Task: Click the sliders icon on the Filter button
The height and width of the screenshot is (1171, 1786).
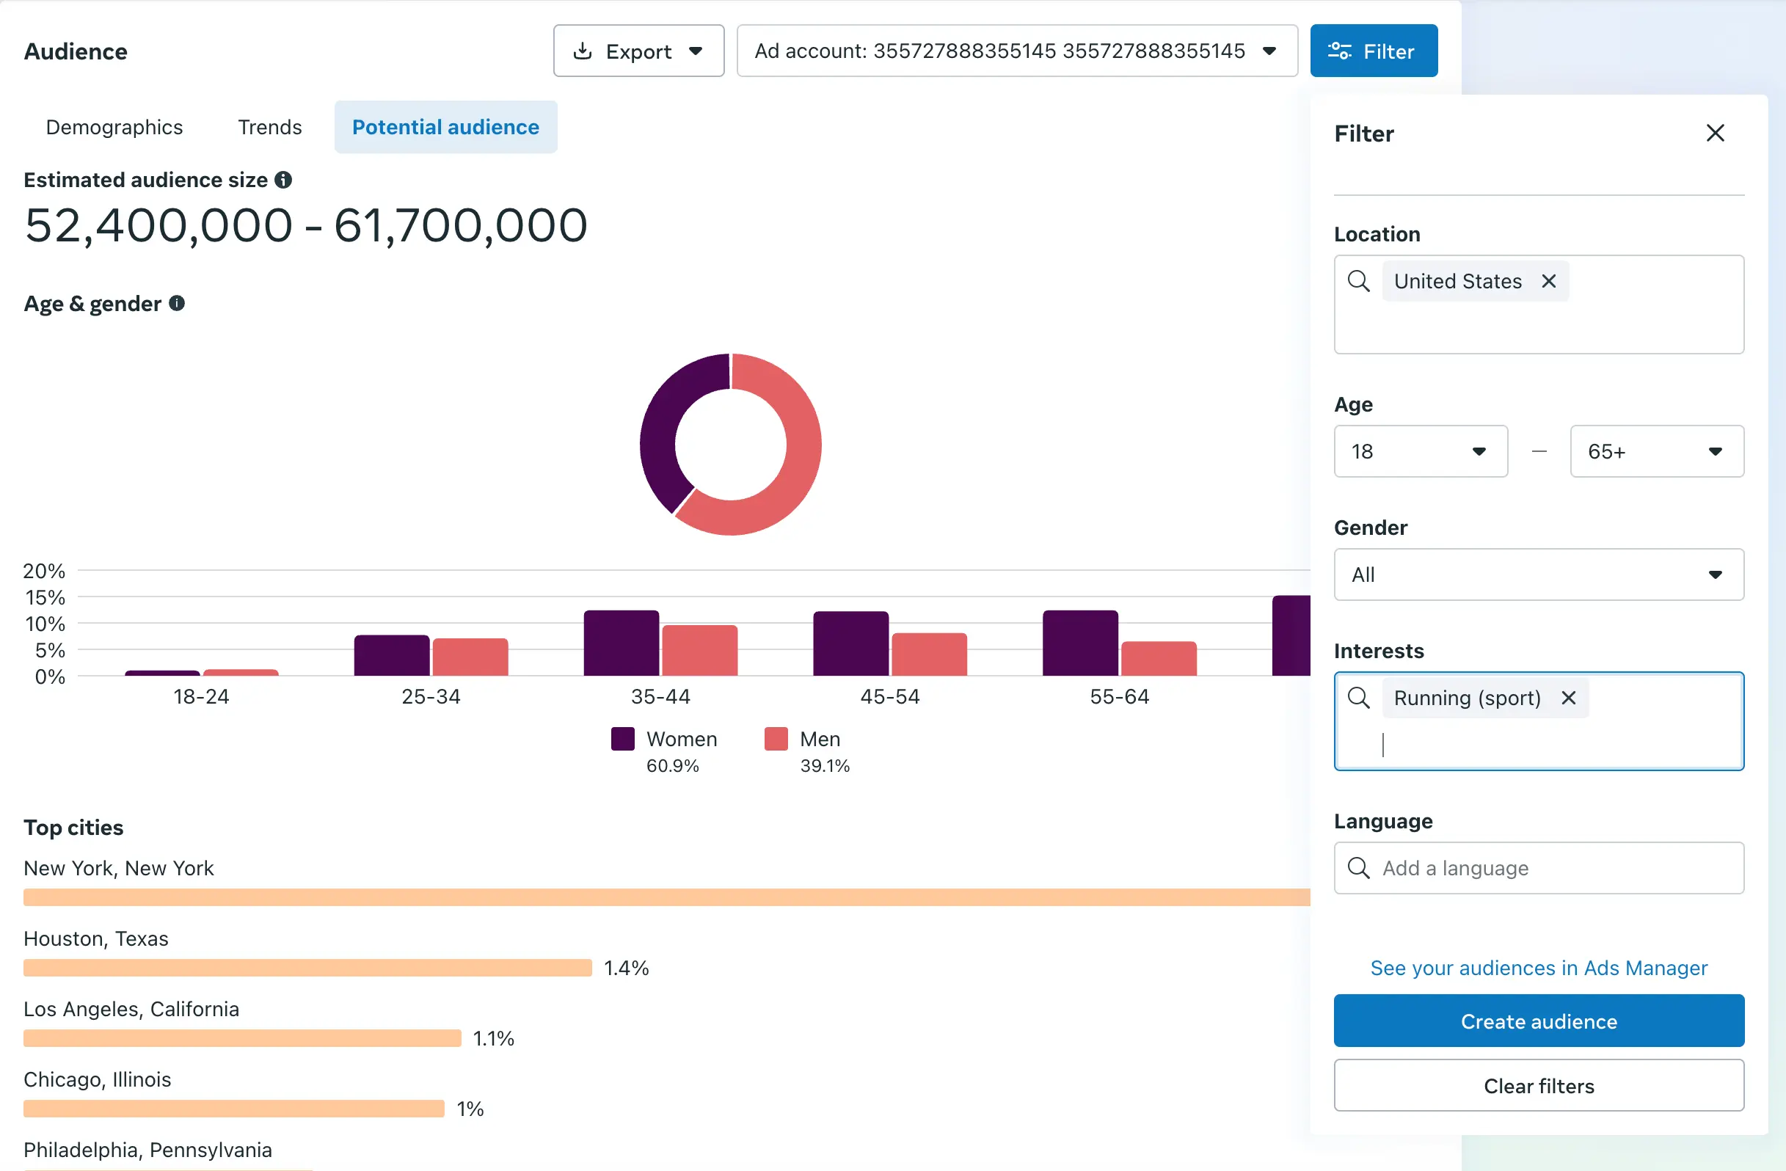Action: (1340, 51)
